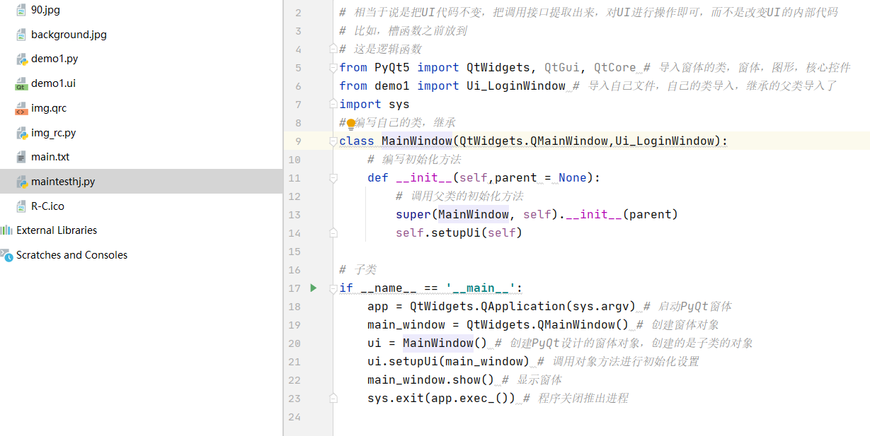
Task: Click line number 2 in the gutter
Action: point(297,13)
